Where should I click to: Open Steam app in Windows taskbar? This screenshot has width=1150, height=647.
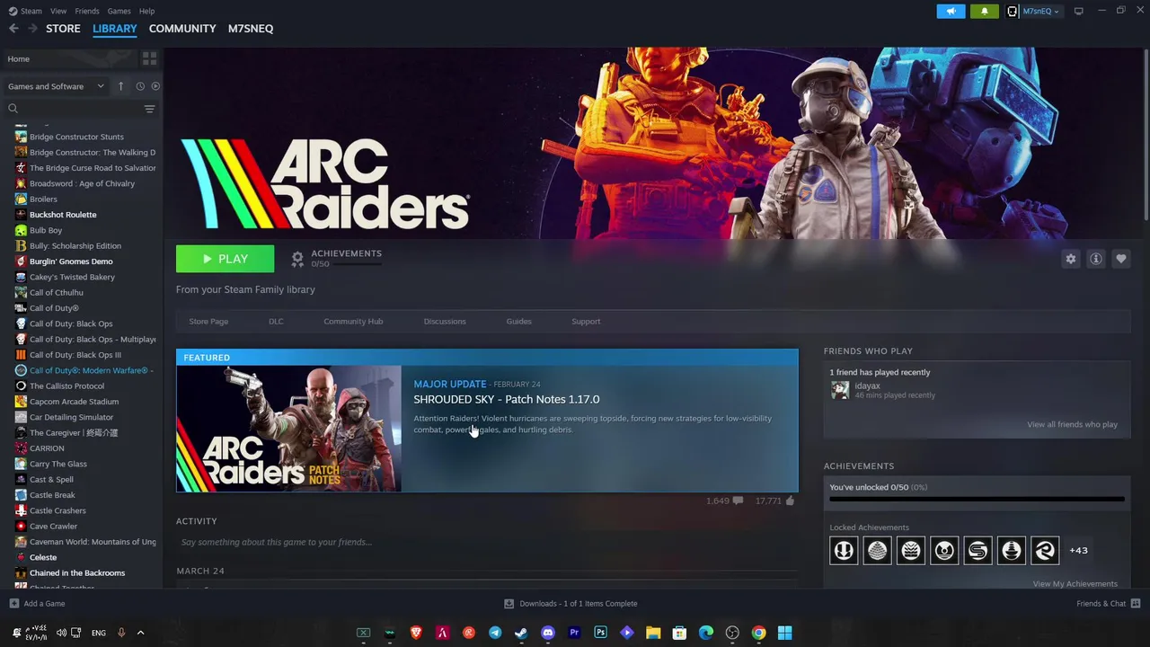pyautogui.click(x=521, y=633)
